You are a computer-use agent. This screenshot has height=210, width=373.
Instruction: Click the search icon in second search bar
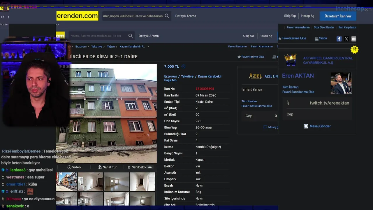131,36
